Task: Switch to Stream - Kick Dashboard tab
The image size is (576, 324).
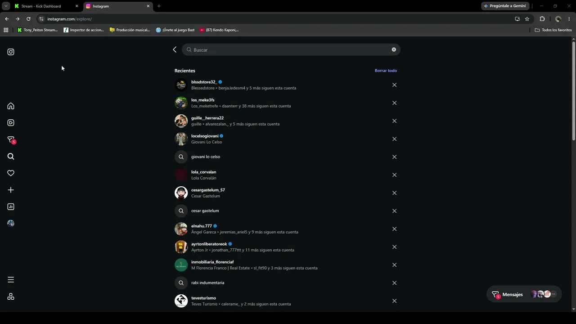Action: point(46,6)
